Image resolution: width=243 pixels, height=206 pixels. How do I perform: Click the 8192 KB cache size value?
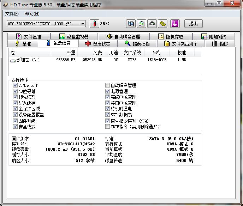coord(86,154)
